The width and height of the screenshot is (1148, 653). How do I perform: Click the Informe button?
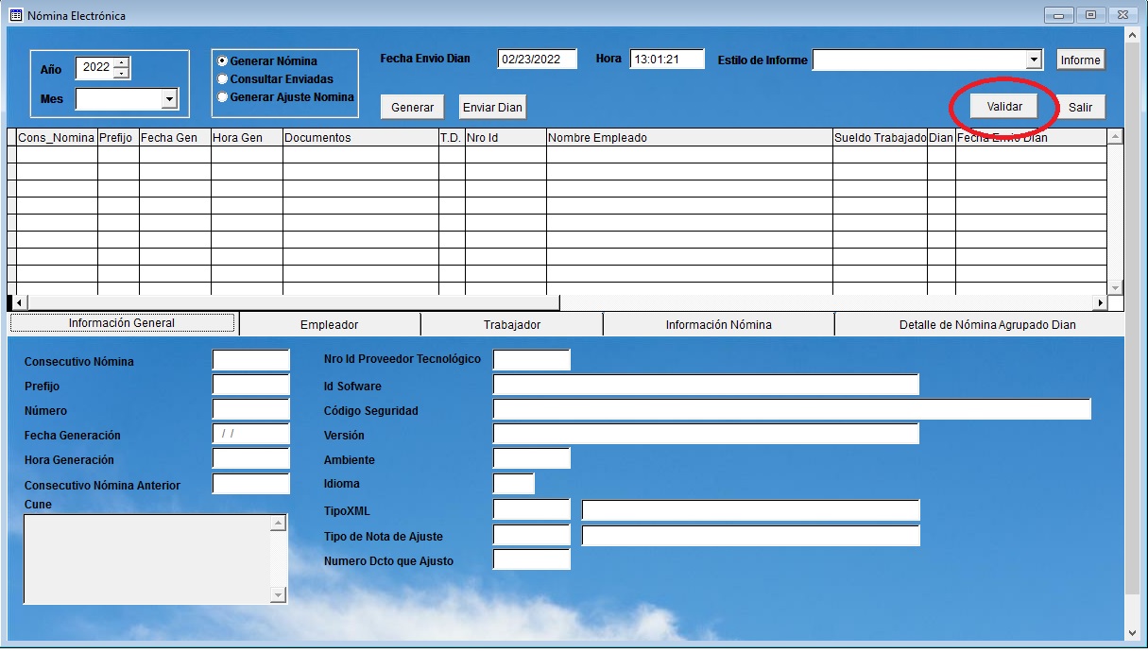click(x=1080, y=60)
